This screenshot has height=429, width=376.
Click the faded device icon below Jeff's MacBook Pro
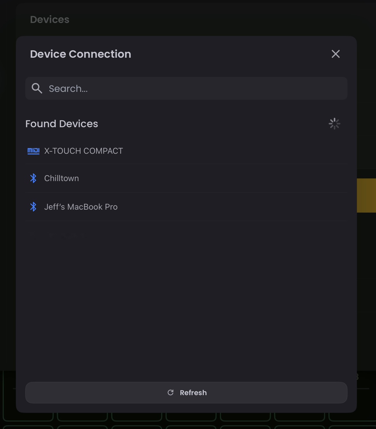click(x=34, y=235)
